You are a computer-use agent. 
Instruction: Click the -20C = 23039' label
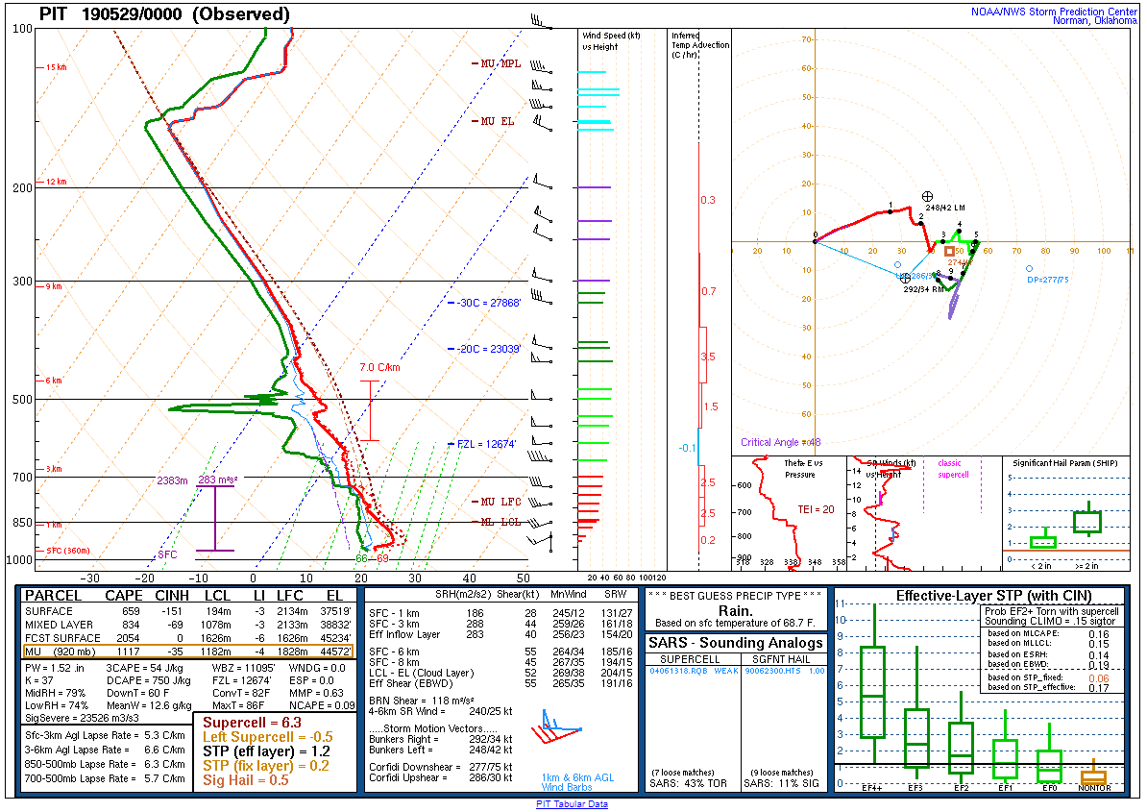(490, 349)
